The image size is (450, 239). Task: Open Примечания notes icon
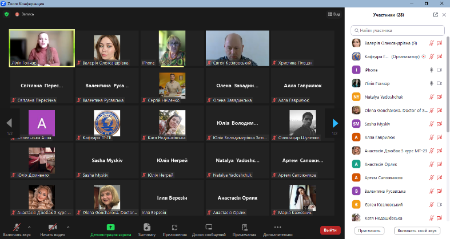click(244, 230)
